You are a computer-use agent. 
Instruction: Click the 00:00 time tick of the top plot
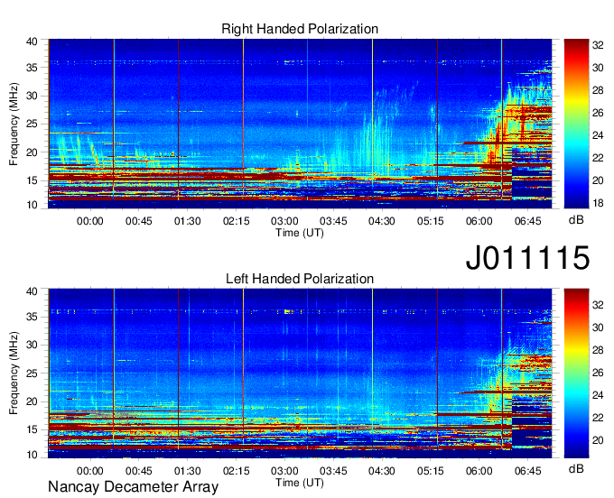[90, 221]
